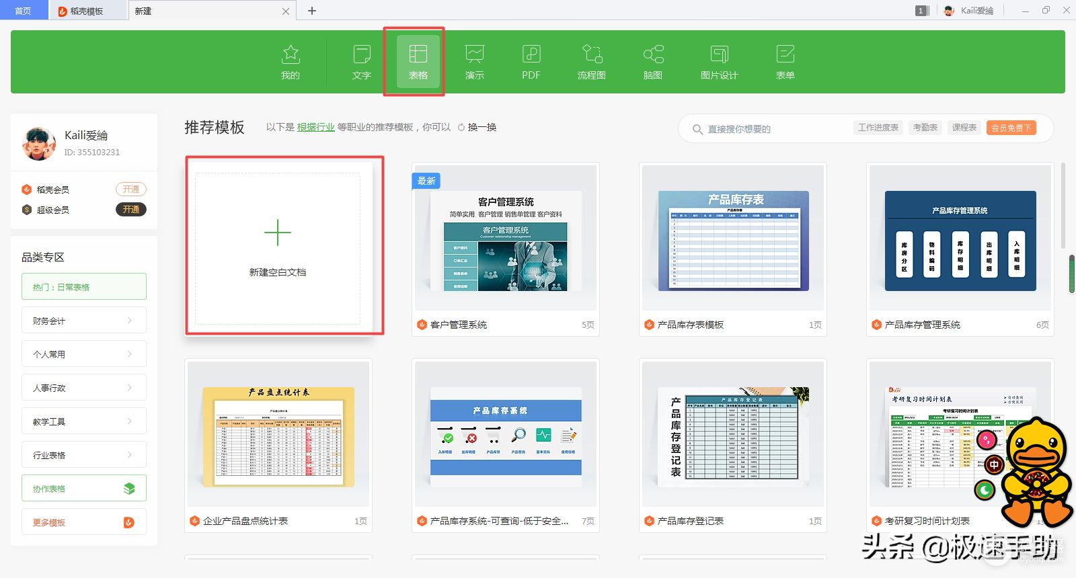Switch to the 首页 tab
The image size is (1076, 578).
pos(23,11)
